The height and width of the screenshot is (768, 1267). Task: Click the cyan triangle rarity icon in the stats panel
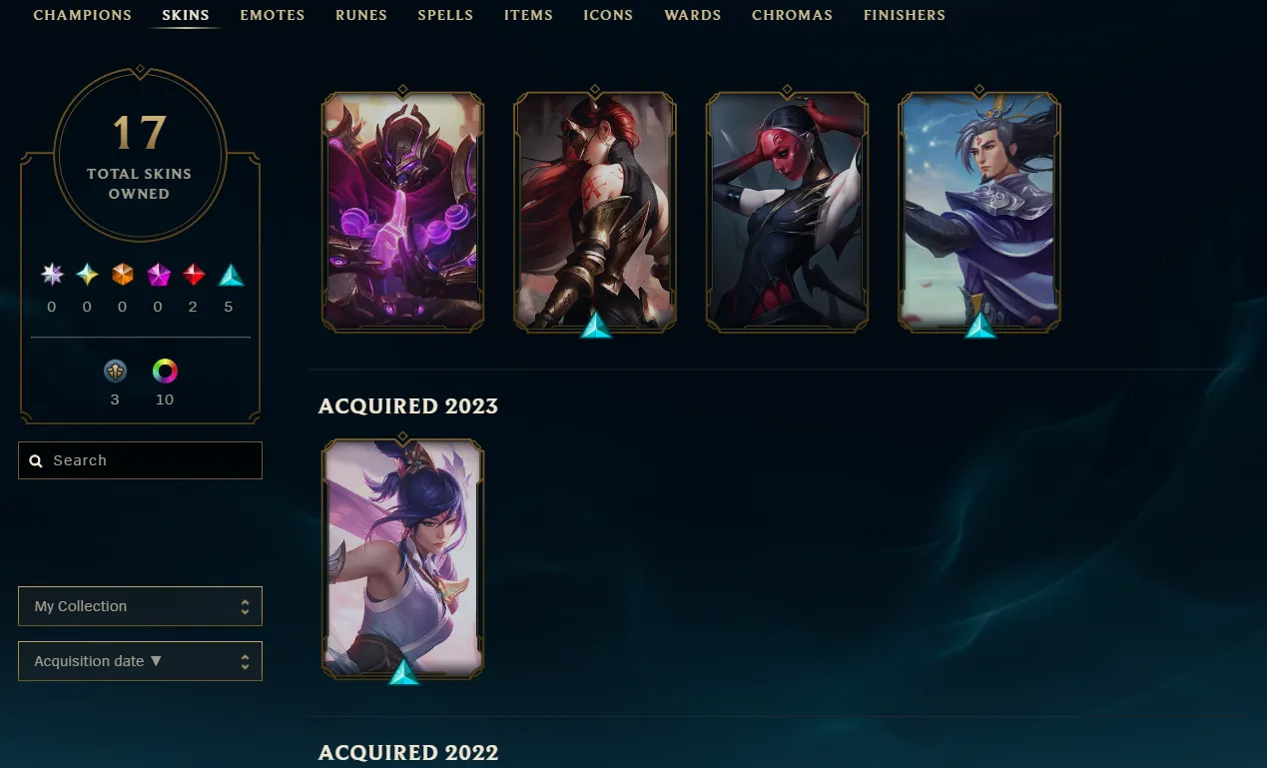pyautogui.click(x=231, y=275)
